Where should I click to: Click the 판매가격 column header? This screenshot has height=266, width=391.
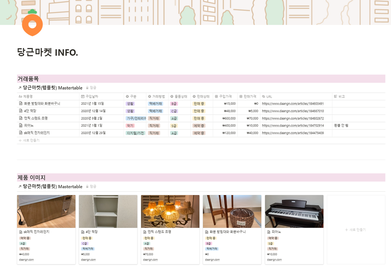tap(249, 96)
